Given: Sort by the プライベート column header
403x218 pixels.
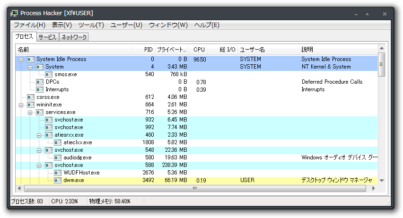Looking at the screenshot, I should (x=171, y=50).
